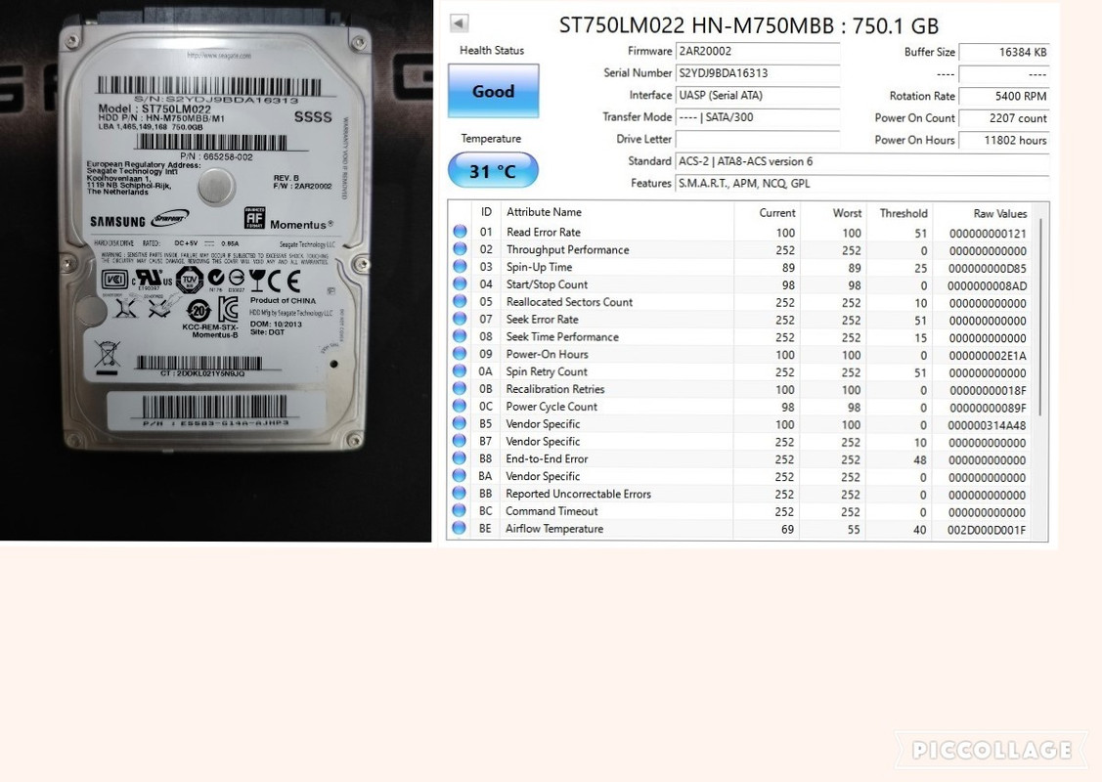Image resolution: width=1102 pixels, height=782 pixels.
Task: Select the Reallocated Sectors Count attribute name
Action: 569,302
